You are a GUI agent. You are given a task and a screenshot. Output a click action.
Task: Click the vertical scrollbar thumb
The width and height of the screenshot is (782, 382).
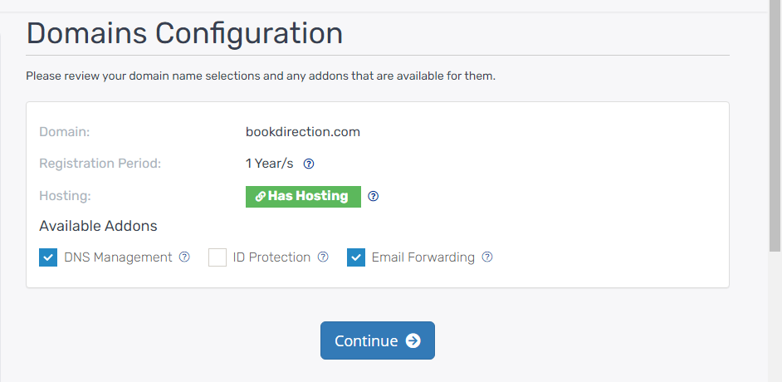click(x=775, y=125)
